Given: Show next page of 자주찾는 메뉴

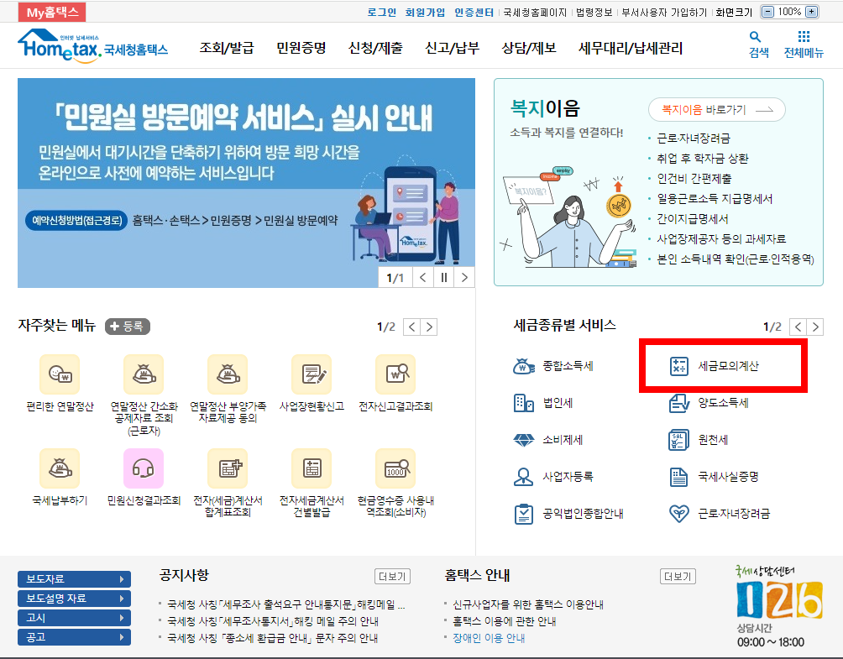Looking at the screenshot, I should (429, 327).
